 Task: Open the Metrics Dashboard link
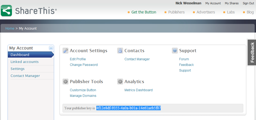(139, 90)
